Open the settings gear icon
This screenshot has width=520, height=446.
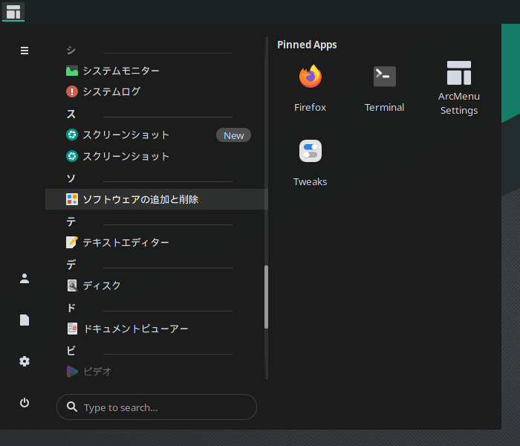[x=25, y=361]
